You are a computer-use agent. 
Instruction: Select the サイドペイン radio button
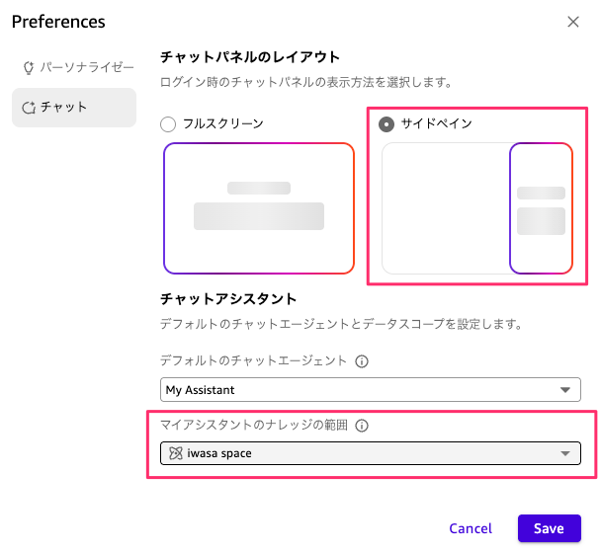tap(386, 124)
